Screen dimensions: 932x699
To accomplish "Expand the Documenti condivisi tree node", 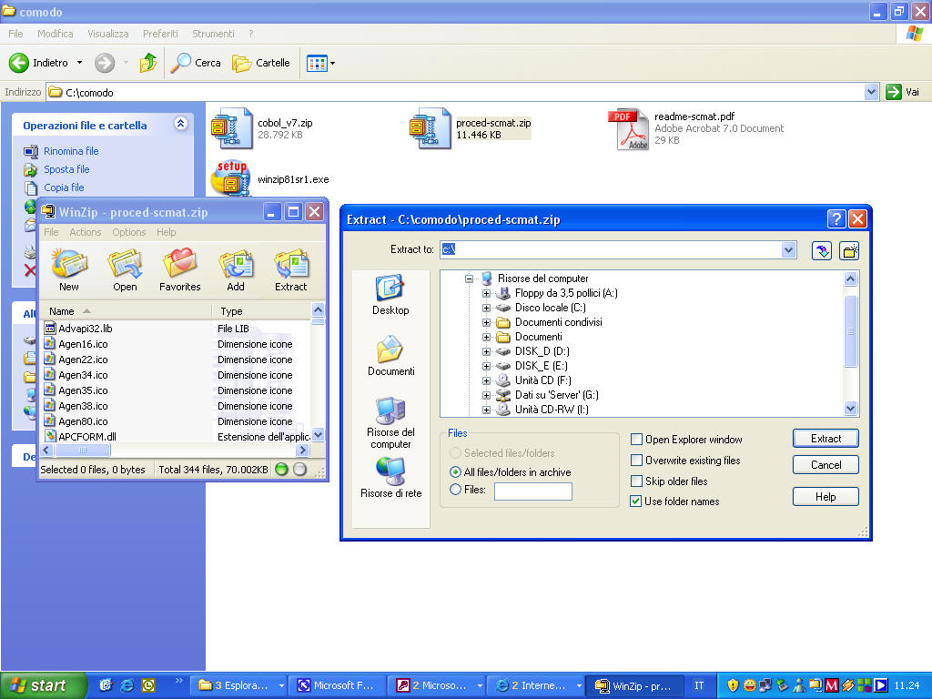I will click(486, 322).
